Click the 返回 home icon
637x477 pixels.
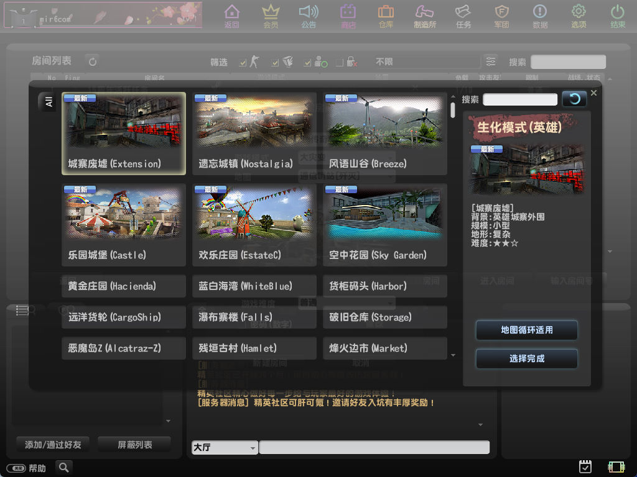[x=231, y=16]
